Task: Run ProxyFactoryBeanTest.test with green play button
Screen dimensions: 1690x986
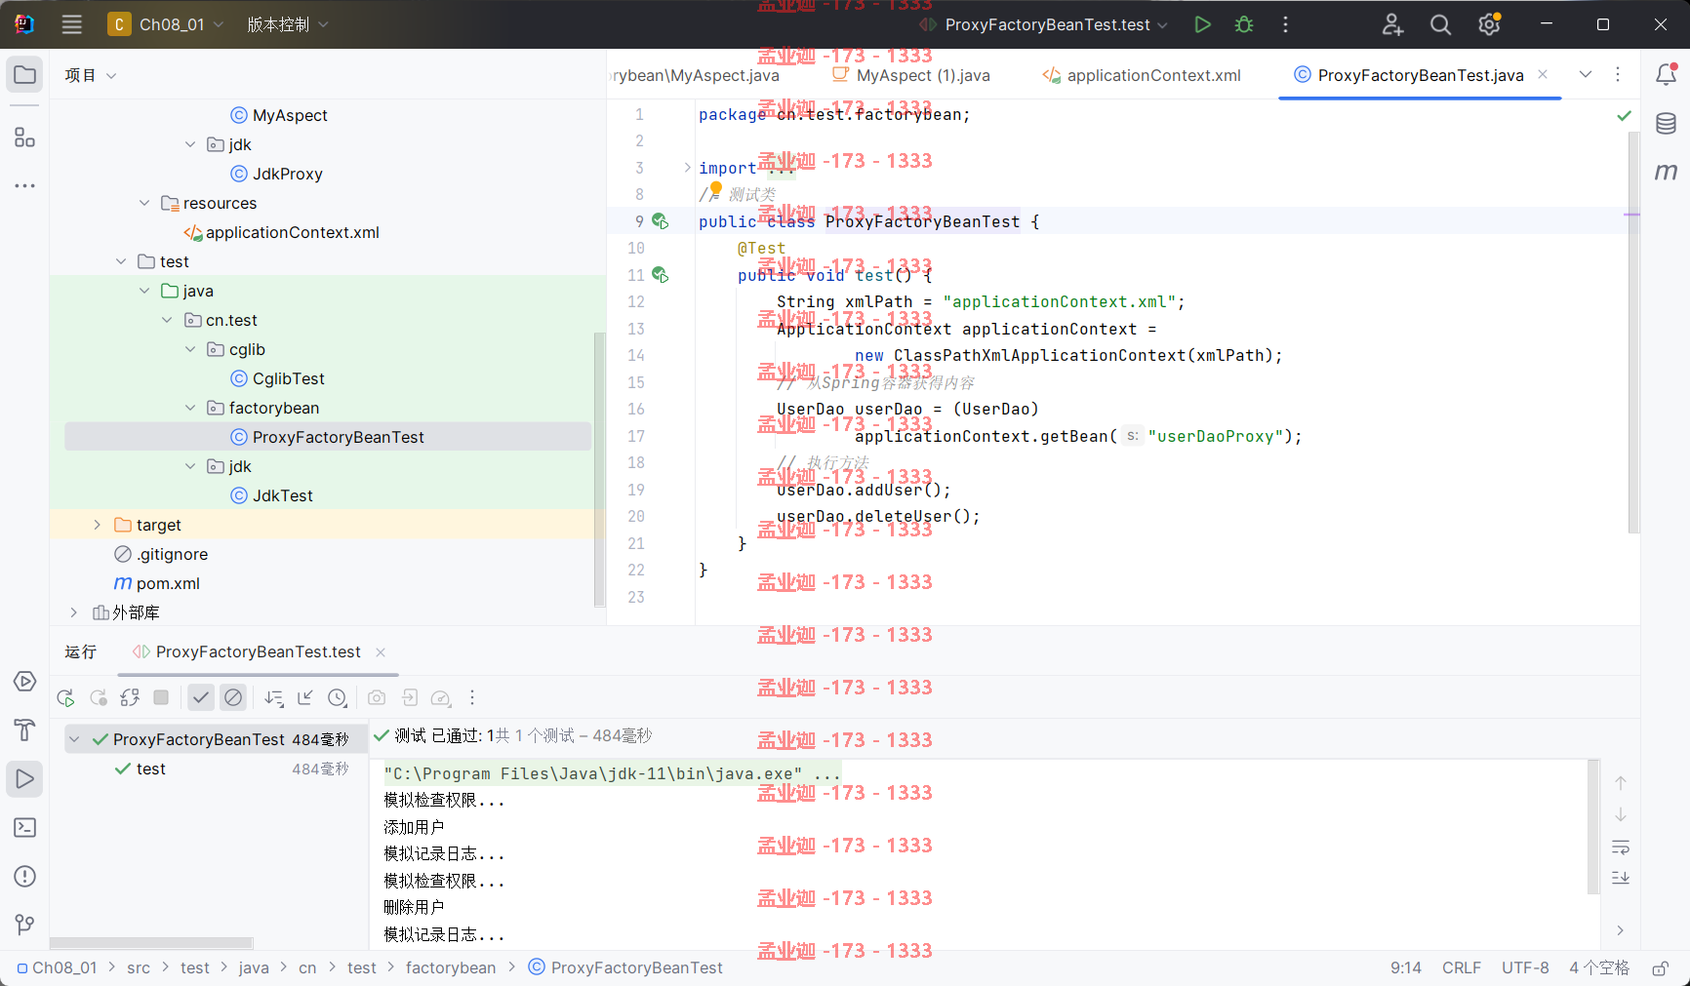Action: 1202,24
